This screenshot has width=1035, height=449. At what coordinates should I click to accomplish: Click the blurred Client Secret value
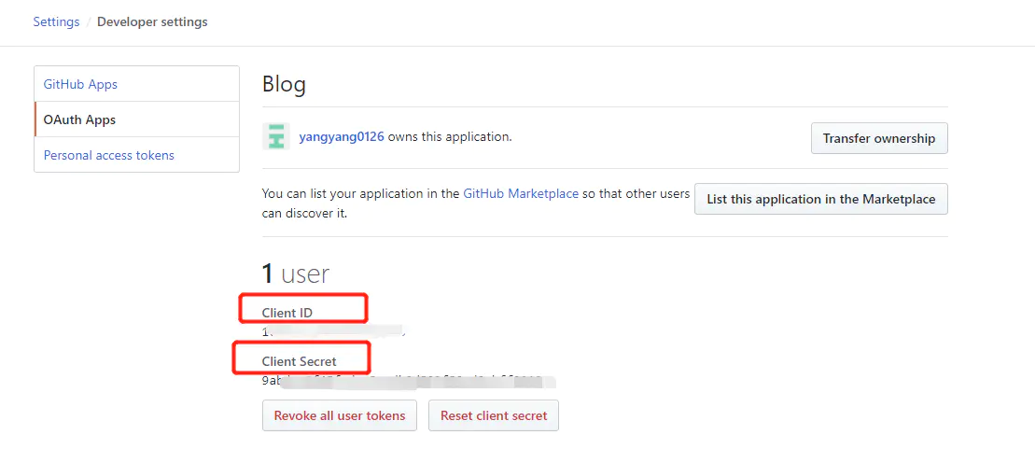click(x=407, y=381)
